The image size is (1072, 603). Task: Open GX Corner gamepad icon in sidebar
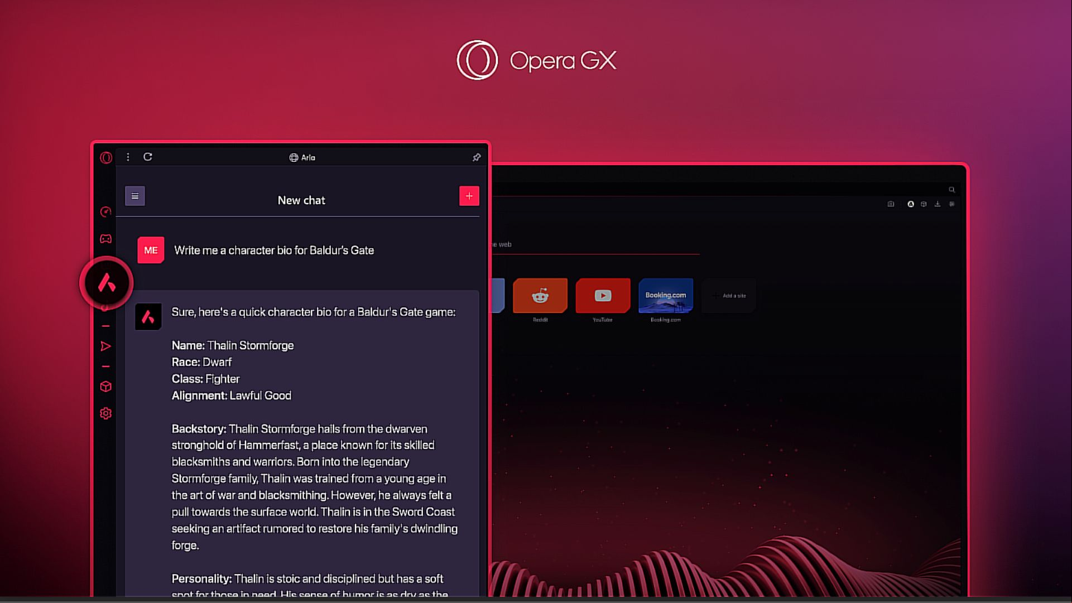[x=105, y=239]
